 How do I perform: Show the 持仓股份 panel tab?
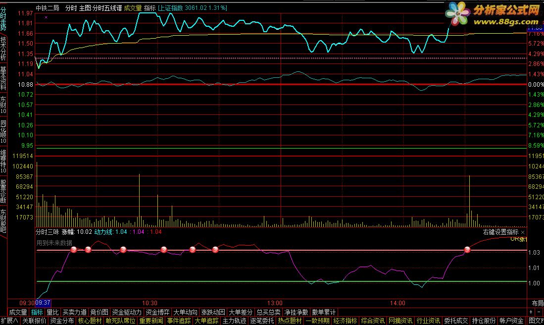(484, 321)
